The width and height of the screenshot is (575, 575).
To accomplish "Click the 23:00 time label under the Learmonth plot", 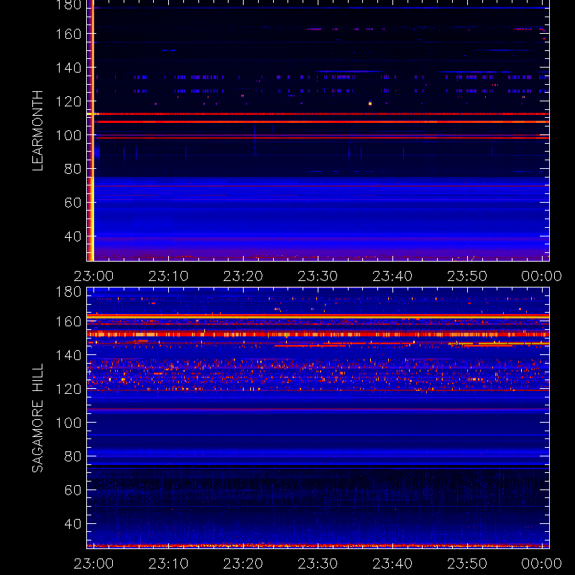I will tap(93, 276).
